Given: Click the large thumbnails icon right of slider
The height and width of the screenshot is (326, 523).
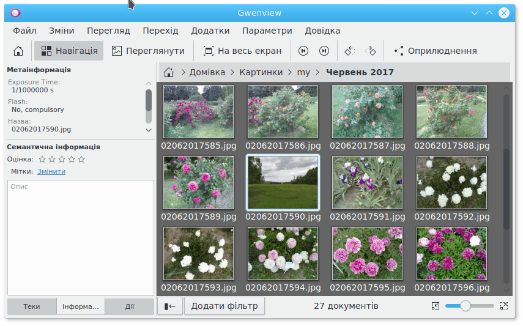Looking at the screenshot, I should [x=504, y=306].
